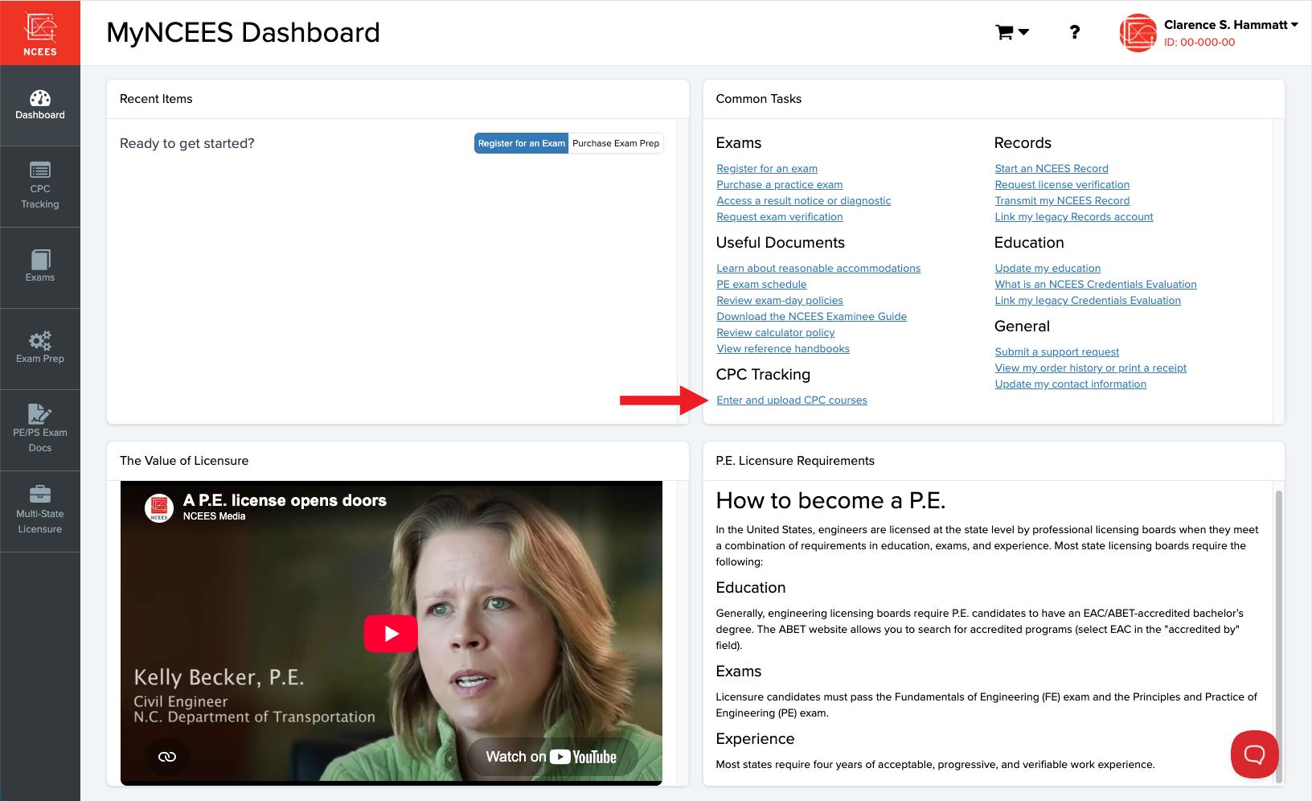Open View my order history or print a receipt

coord(1091,368)
